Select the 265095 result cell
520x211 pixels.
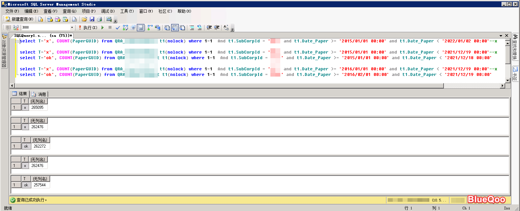tap(38, 107)
